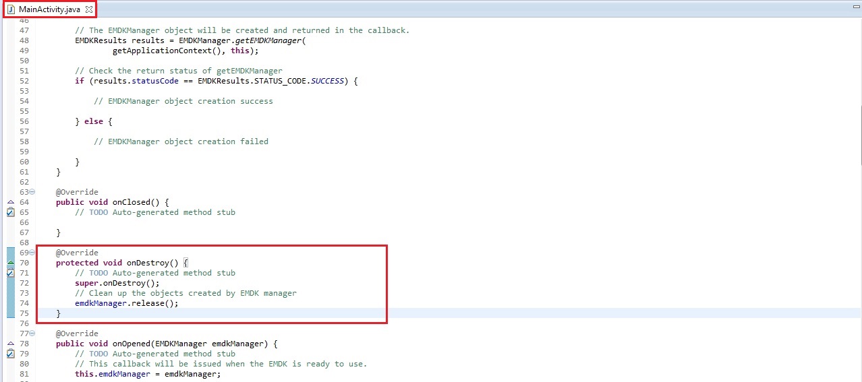Close the MainActivity.java tab
The height and width of the screenshot is (382, 862).
pos(89,9)
